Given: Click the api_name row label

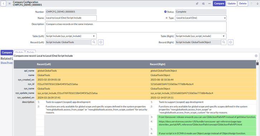Looking at the screenshot, I should 29,71.
